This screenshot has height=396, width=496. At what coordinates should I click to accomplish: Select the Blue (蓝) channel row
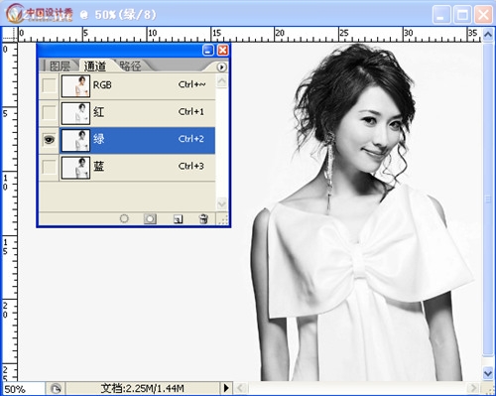point(137,168)
